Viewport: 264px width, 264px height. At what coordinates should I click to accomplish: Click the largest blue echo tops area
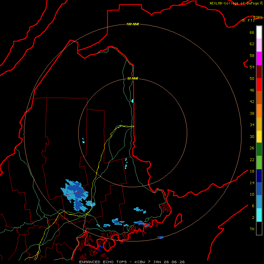point(75,194)
